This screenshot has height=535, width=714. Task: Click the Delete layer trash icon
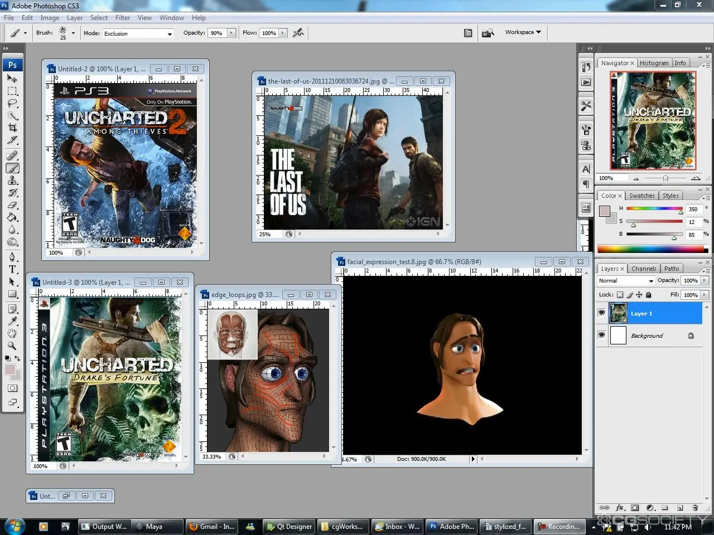pos(695,508)
